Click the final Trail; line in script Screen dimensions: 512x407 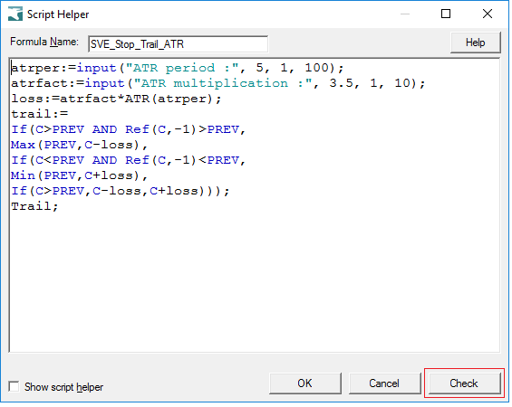pos(34,206)
